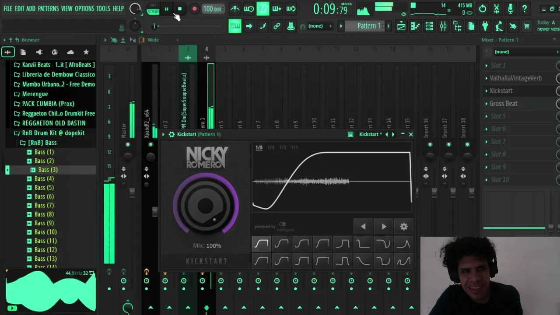Screen dimensions: 560x315
Task: Open the Kickstart window preset grid icon
Action: coord(350,134)
